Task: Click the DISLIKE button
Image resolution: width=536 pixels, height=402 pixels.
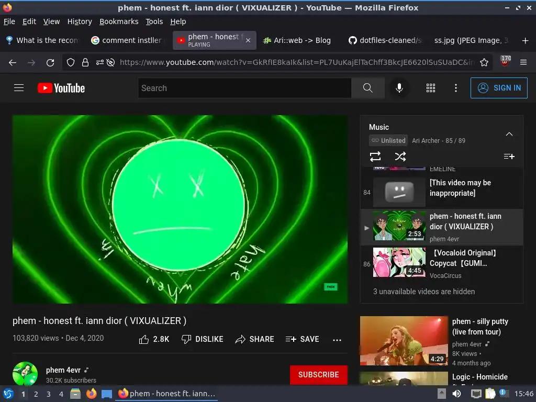Action: click(x=203, y=339)
